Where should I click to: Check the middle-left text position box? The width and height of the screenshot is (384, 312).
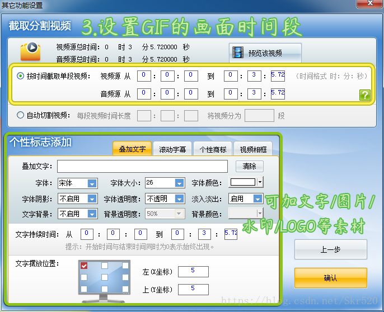[x=84, y=277]
